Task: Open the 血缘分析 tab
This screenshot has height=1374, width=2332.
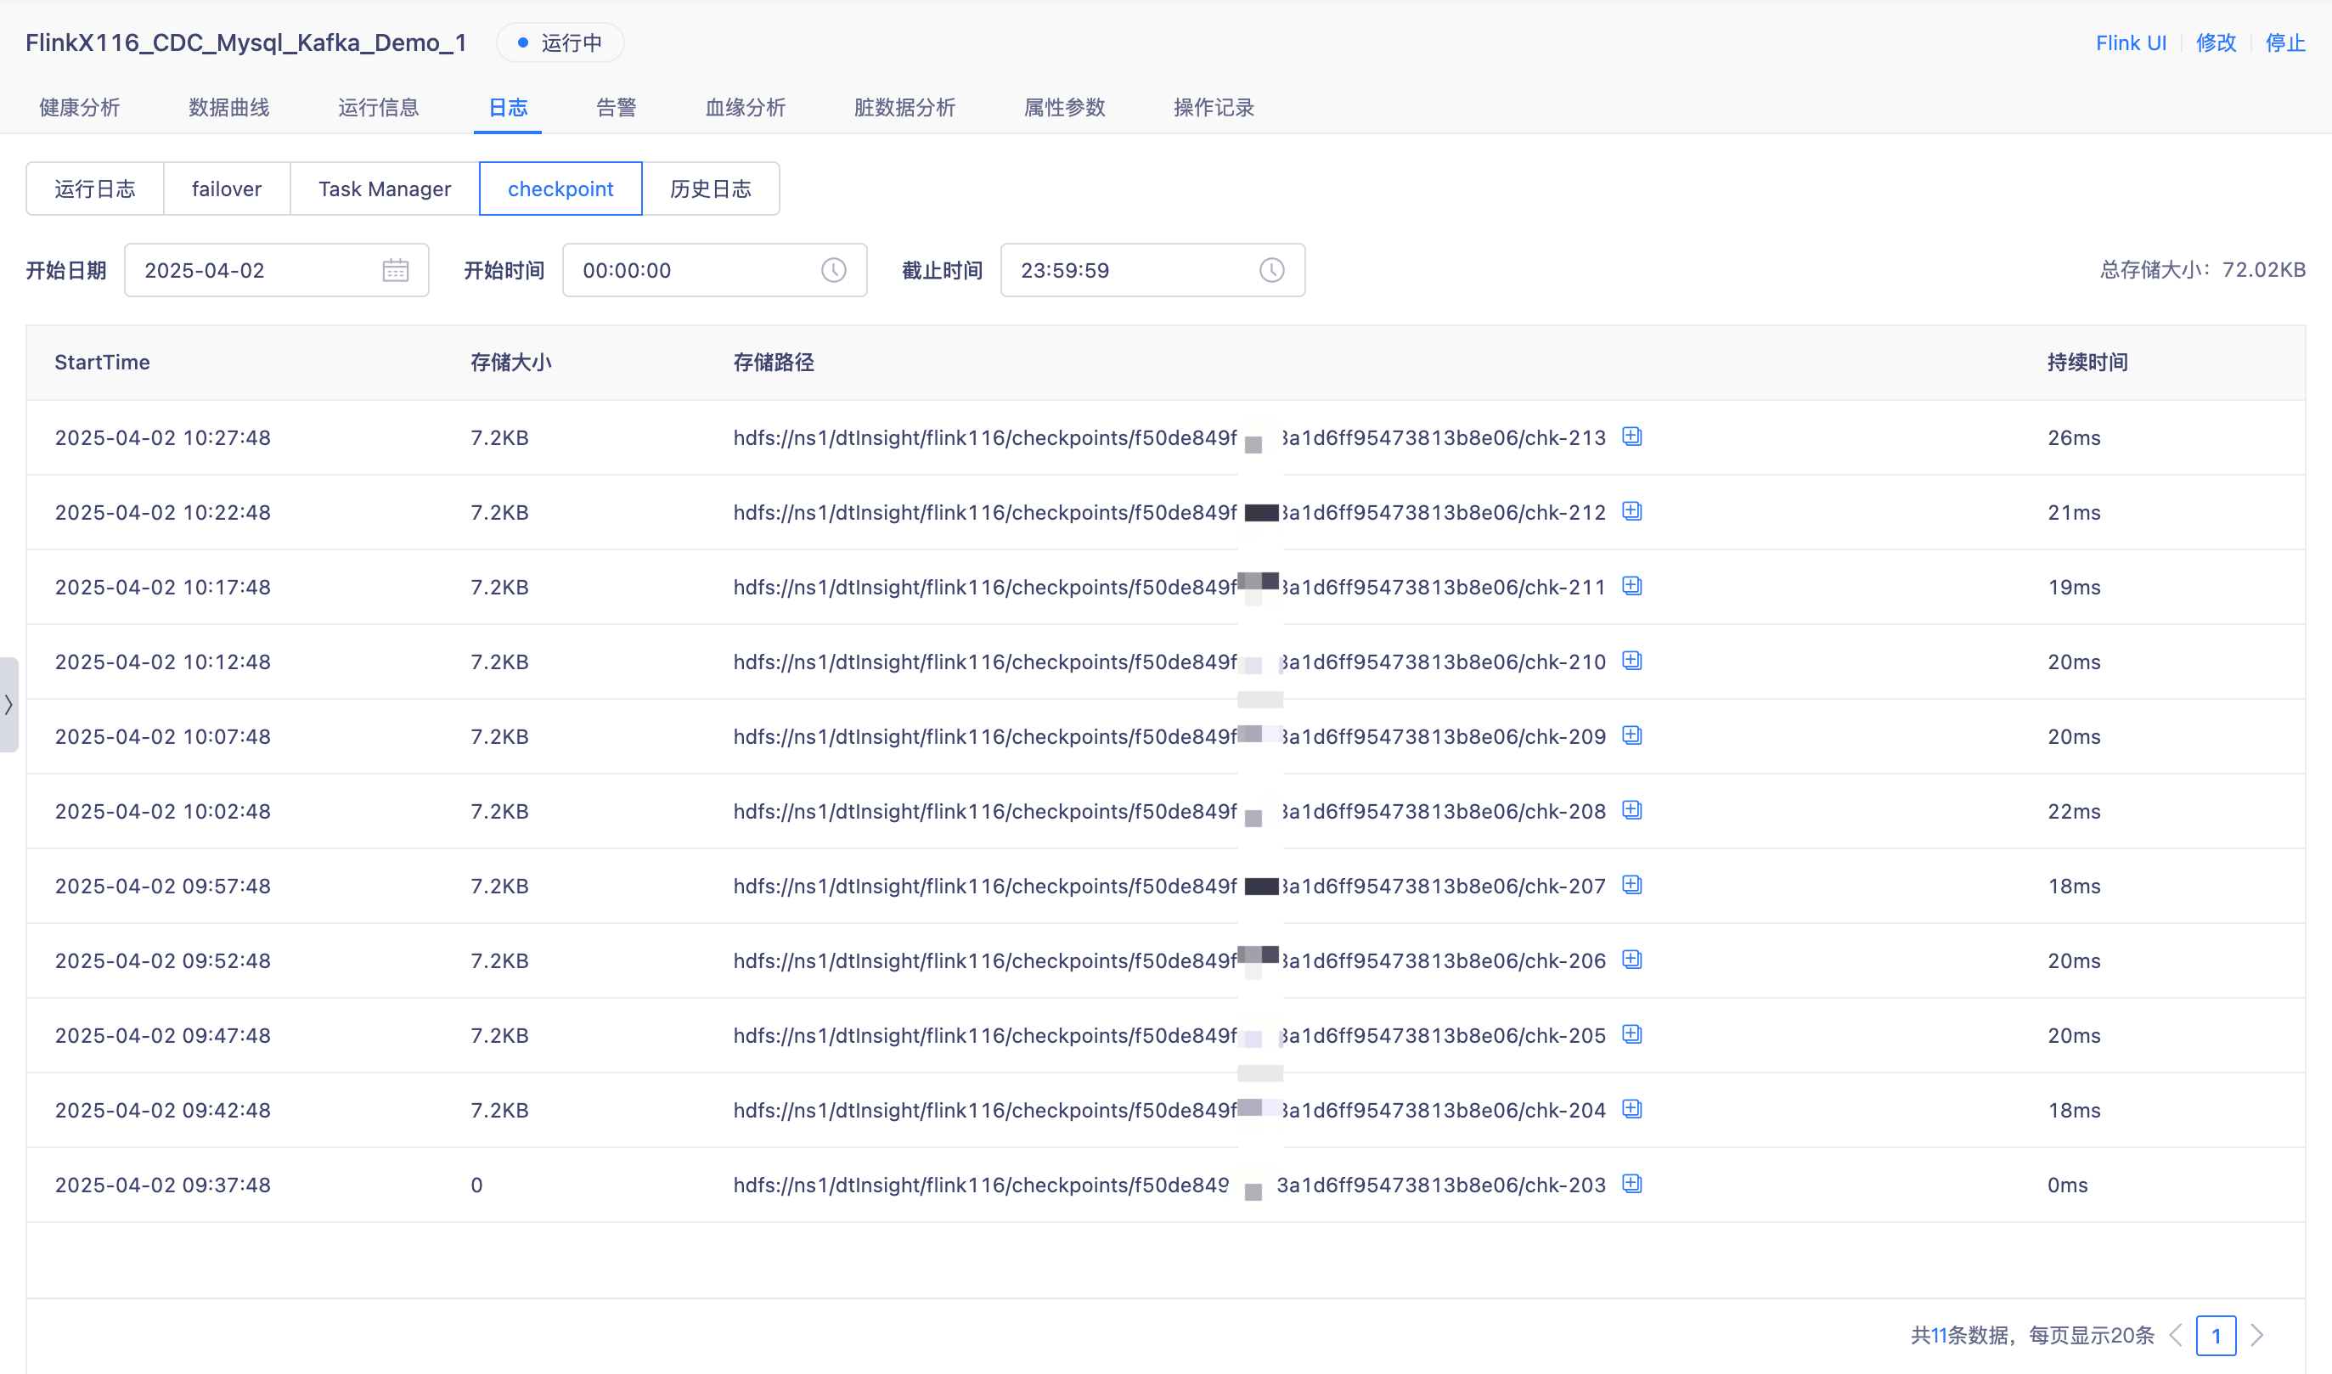Action: tap(746, 107)
